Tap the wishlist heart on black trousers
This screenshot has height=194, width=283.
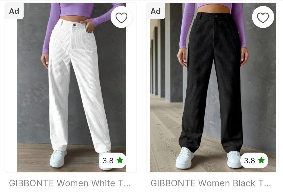coord(263,18)
